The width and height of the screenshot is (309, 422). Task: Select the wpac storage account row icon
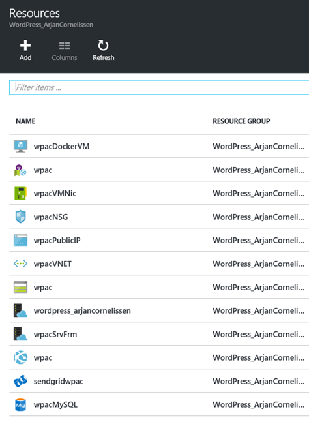pos(20,287)
